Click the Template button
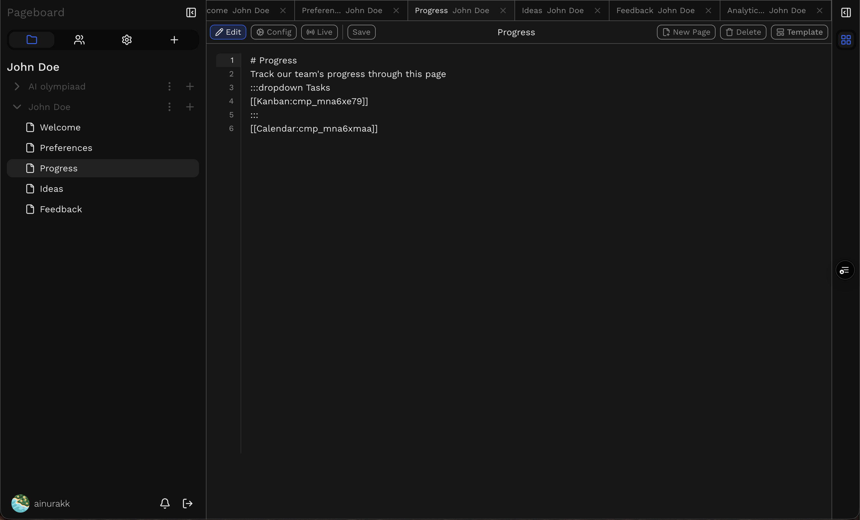Viewport: 860px width, 520px height. (x=799, y=32)
